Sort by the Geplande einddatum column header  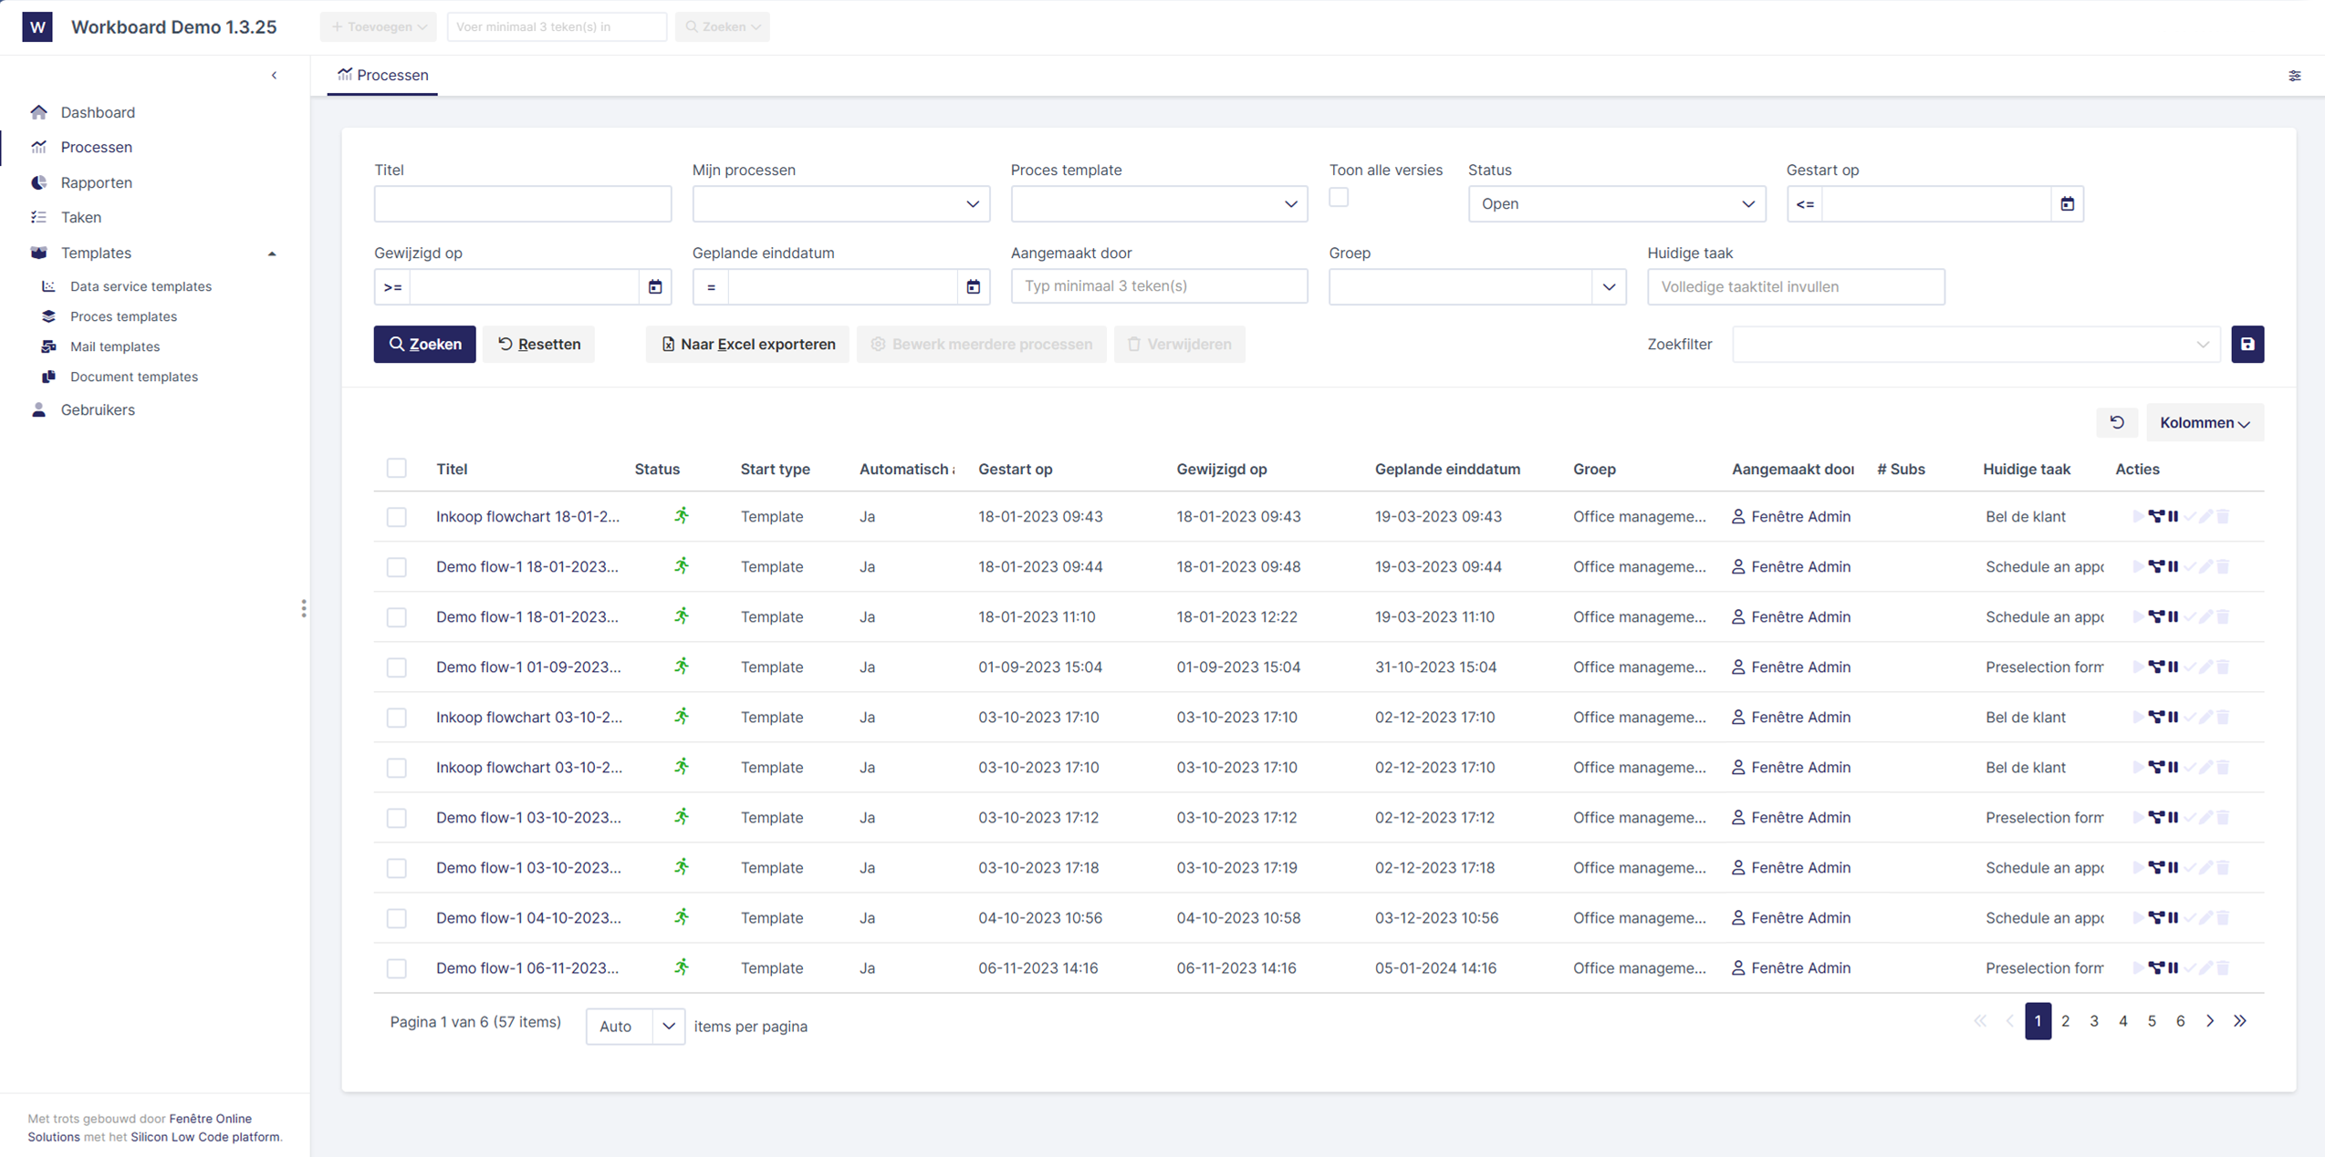tap(1447, 469)
